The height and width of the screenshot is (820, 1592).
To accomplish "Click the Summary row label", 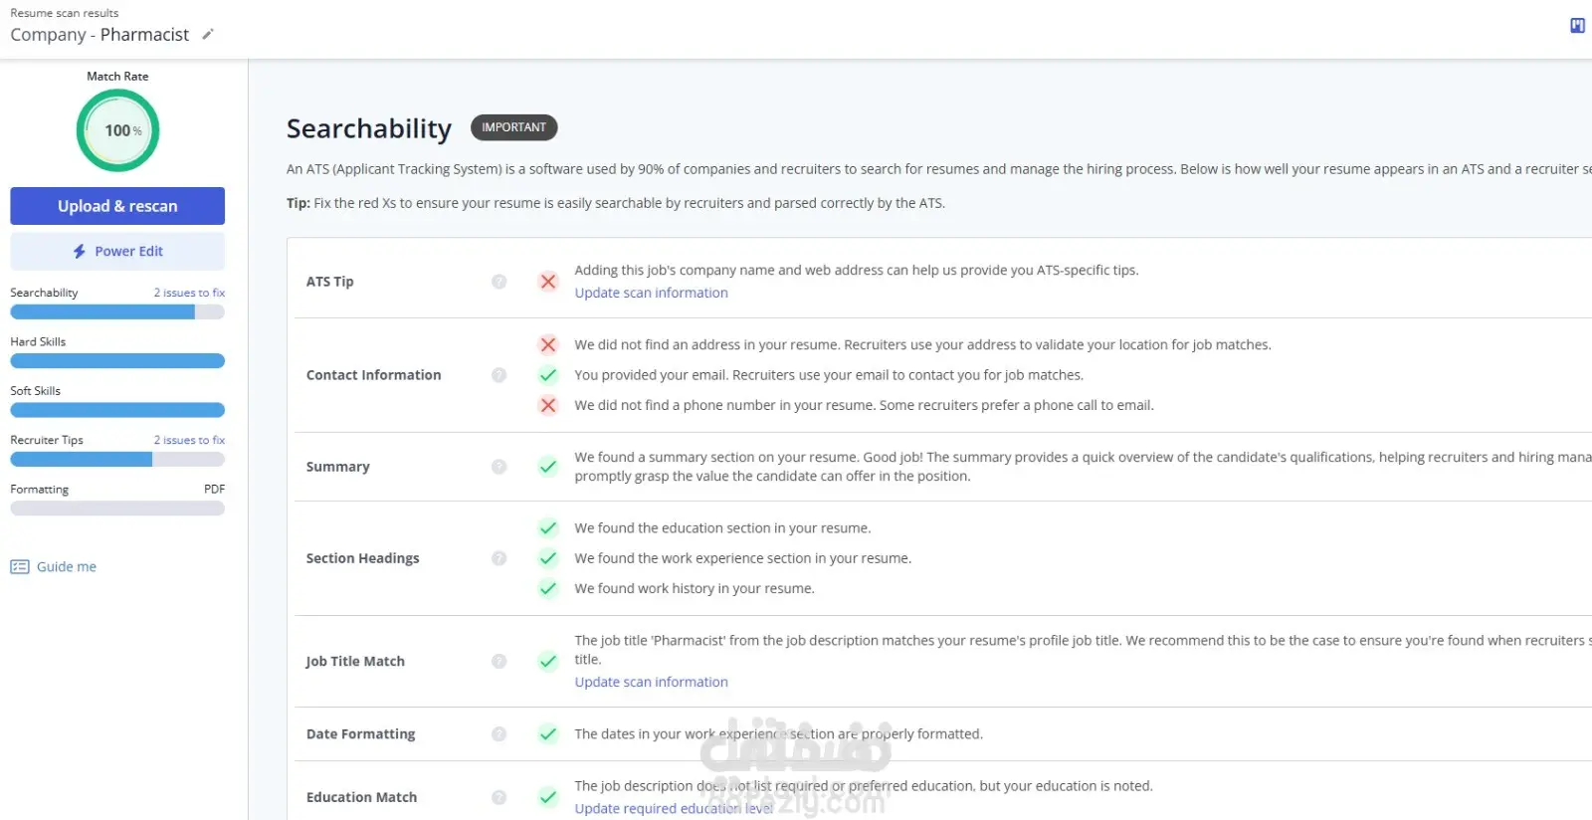I will pos(337,467).
